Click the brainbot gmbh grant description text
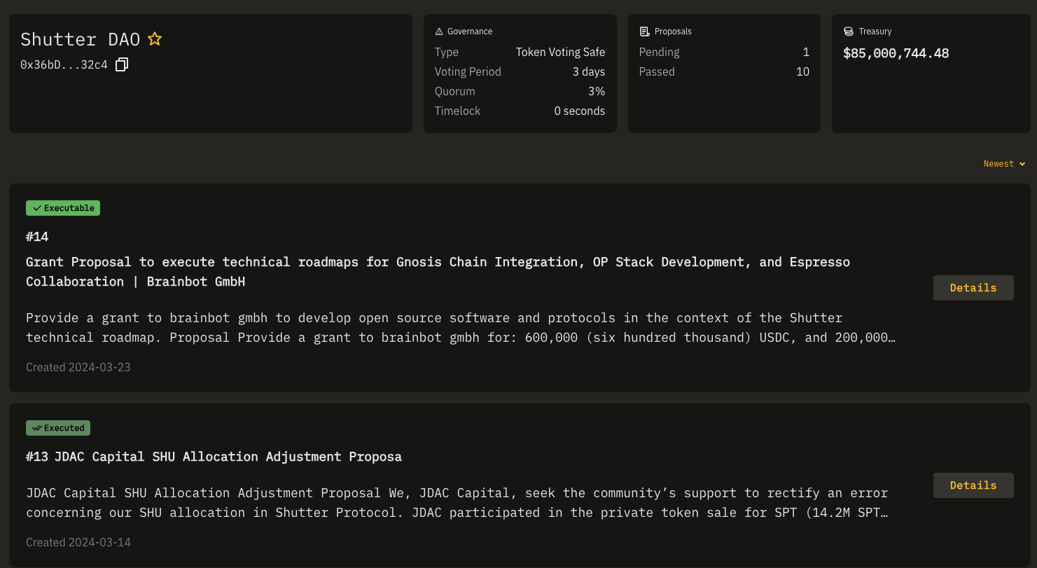This screenshot has width=1037, height=568. (x=461, y=328)
